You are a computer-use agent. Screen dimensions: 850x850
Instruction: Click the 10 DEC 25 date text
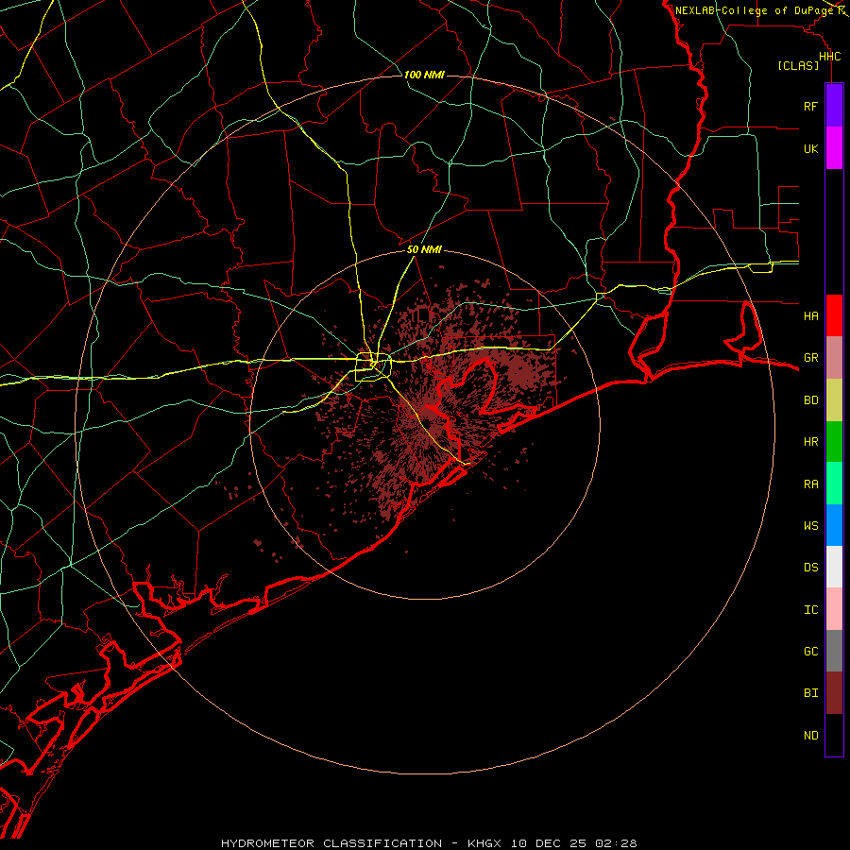pos(551,843)
